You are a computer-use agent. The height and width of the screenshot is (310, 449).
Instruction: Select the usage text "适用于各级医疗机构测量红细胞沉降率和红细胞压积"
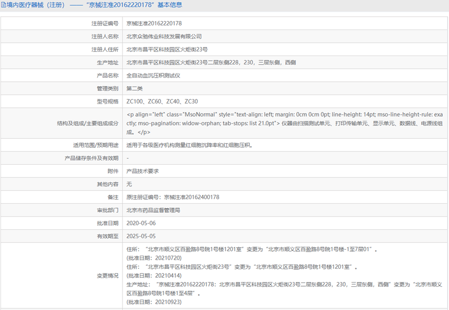click(190, 145)
